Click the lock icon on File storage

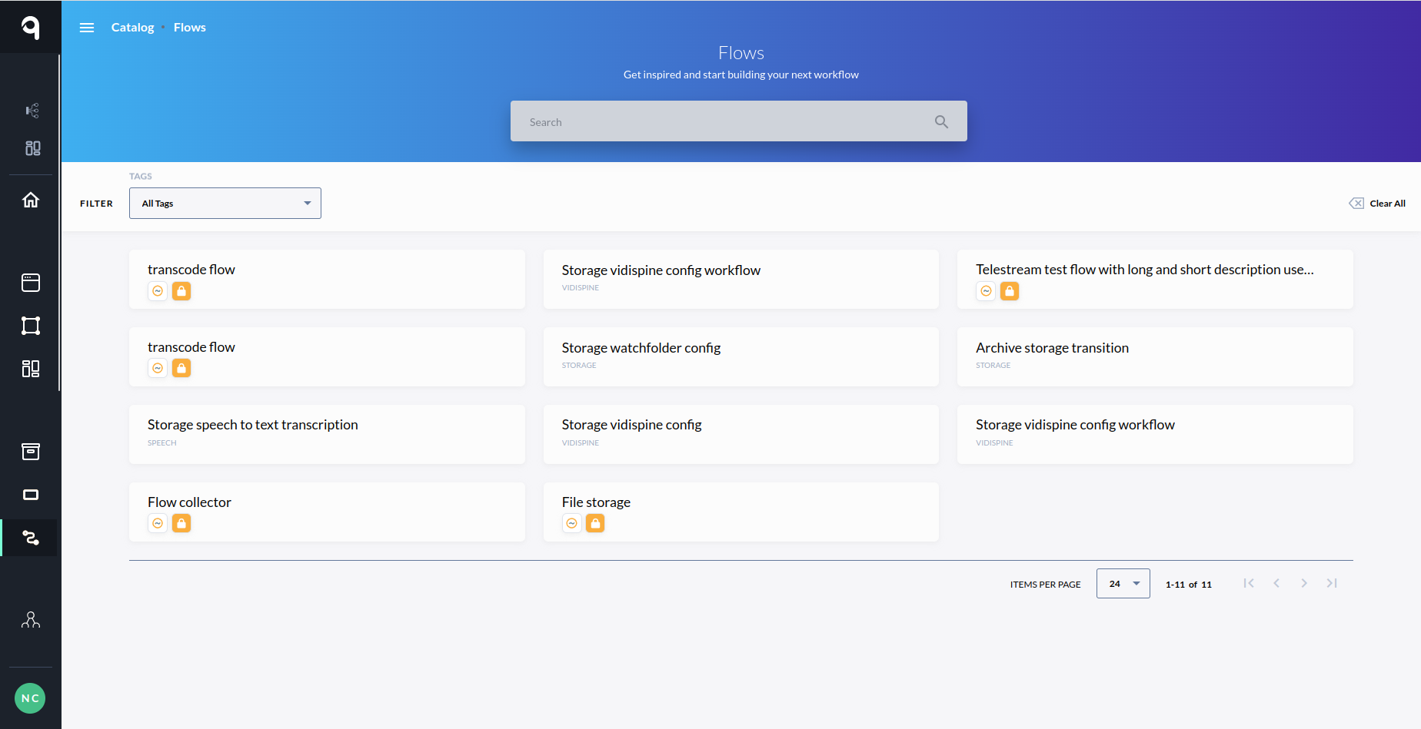(595, 523)
